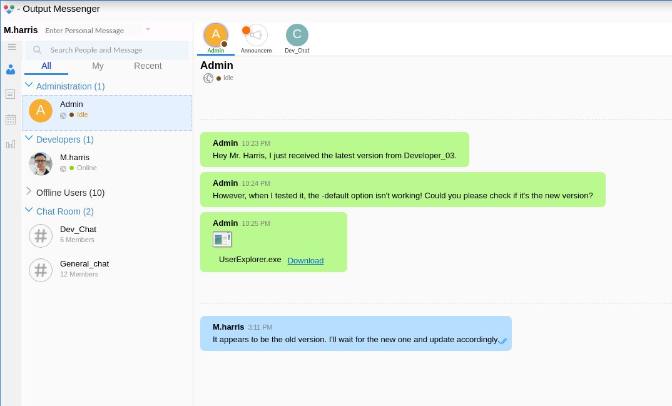Collapse the Chat Room section
Image resolution: width=672 pixels, height=406 pixels.
pyautogui.click(x=29, y=210)
